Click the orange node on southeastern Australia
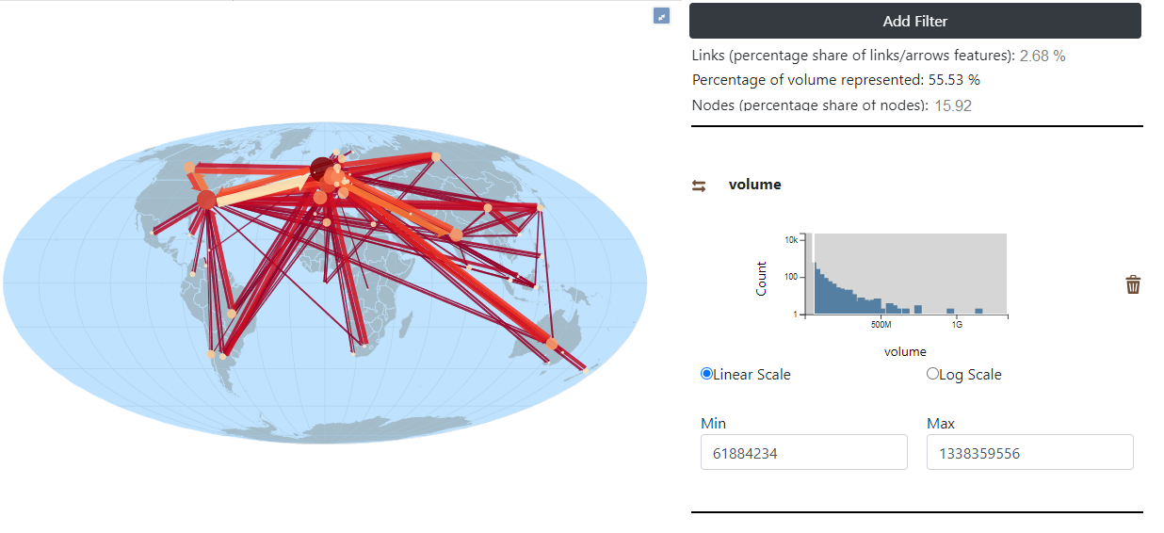 (552, 344)
